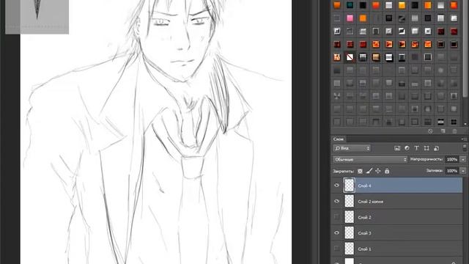Lock transparent pixels checkerboard icon

[360, 171]
